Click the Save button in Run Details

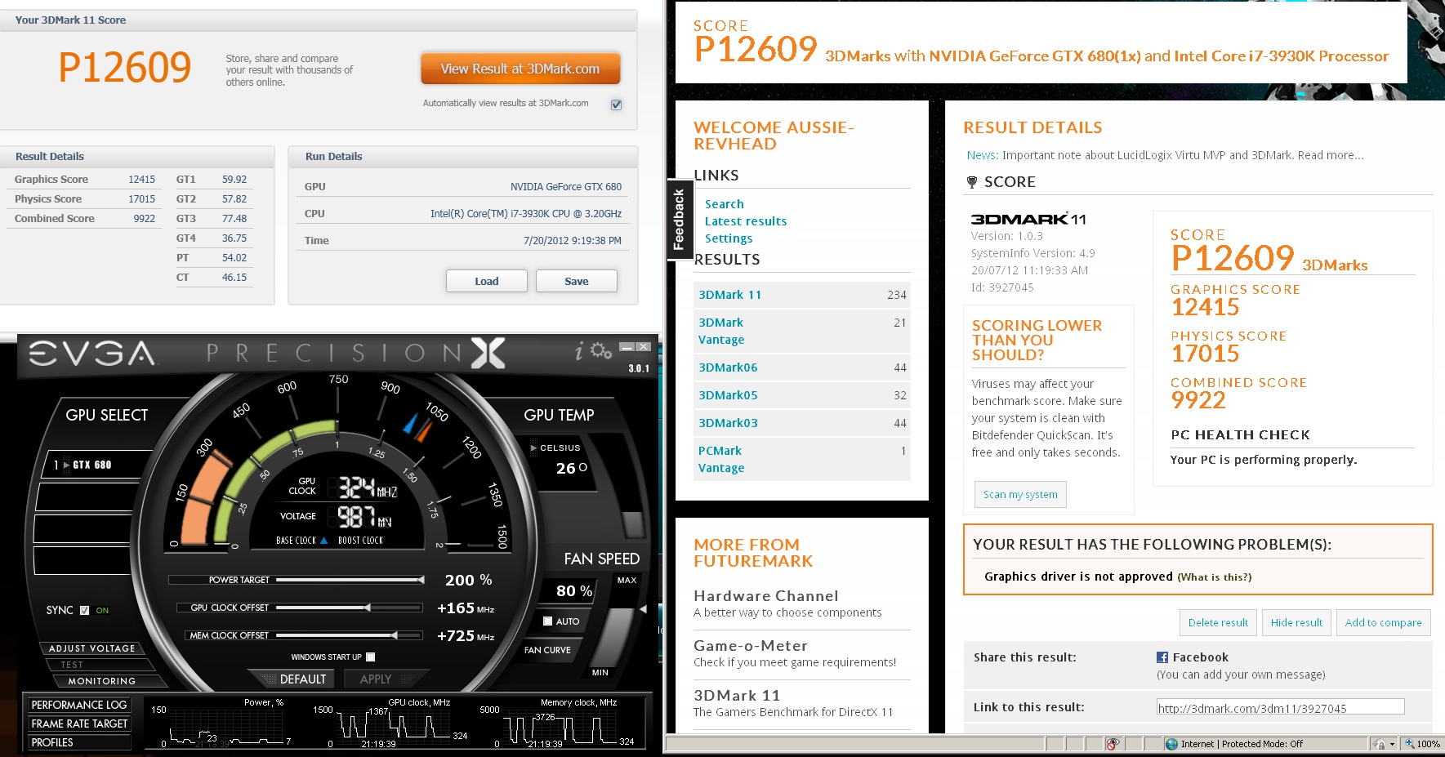[x=577, y=281]
